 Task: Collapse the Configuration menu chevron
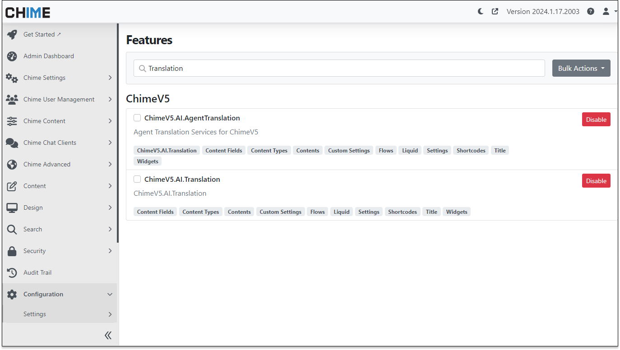(110, 294)
